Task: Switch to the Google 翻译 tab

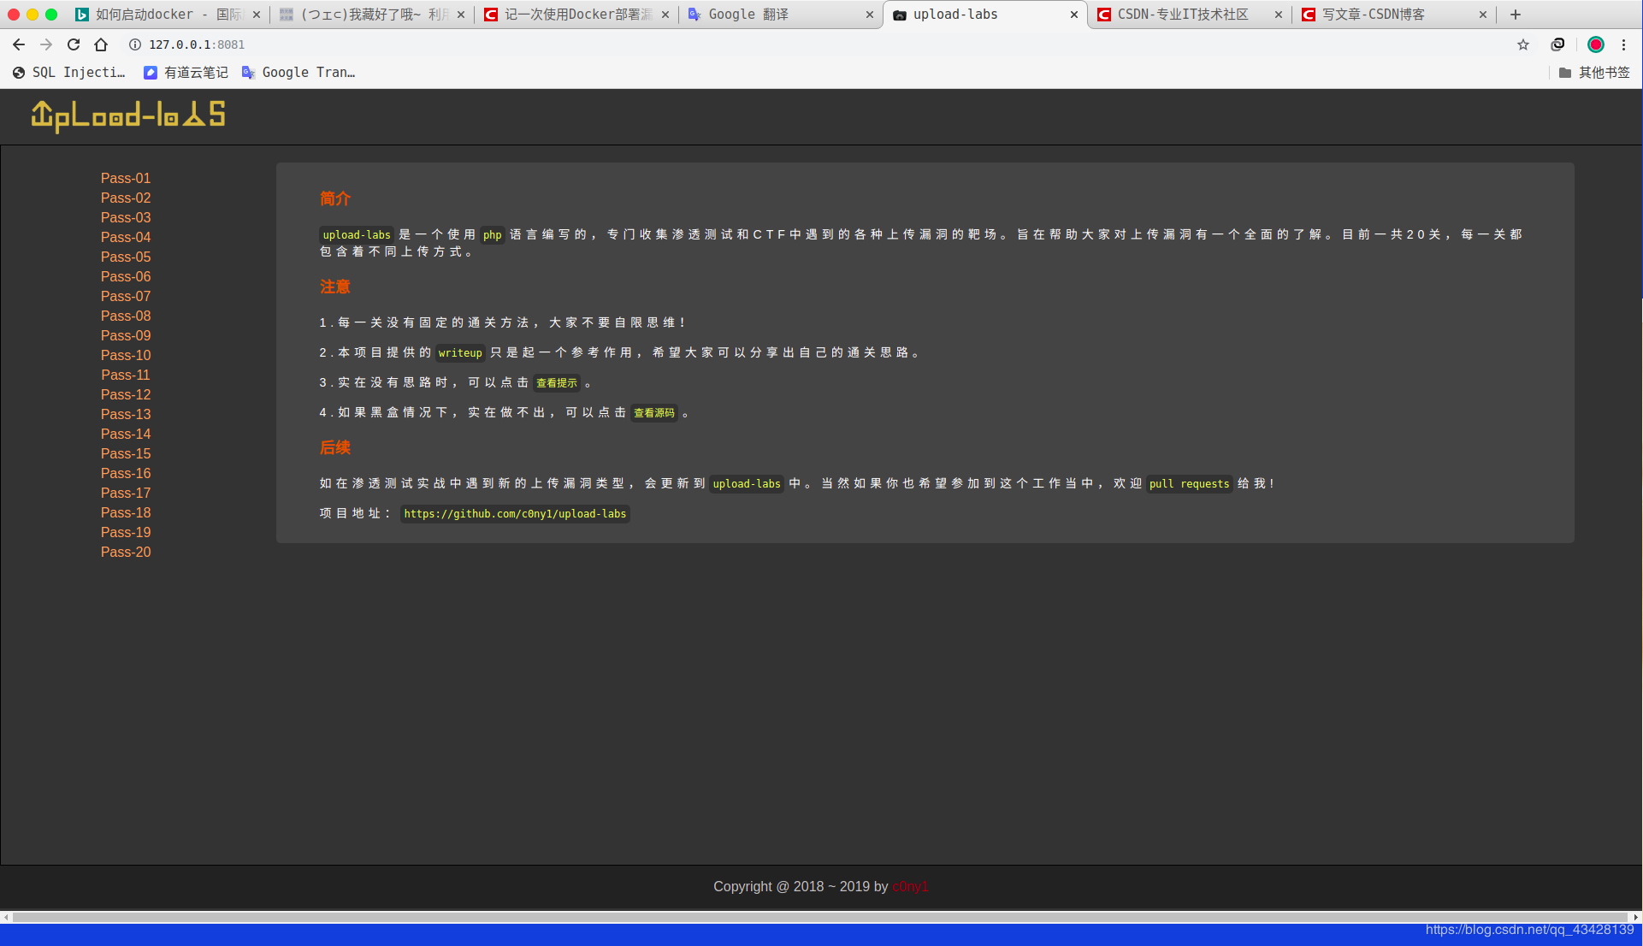Action: coord(748,15)
